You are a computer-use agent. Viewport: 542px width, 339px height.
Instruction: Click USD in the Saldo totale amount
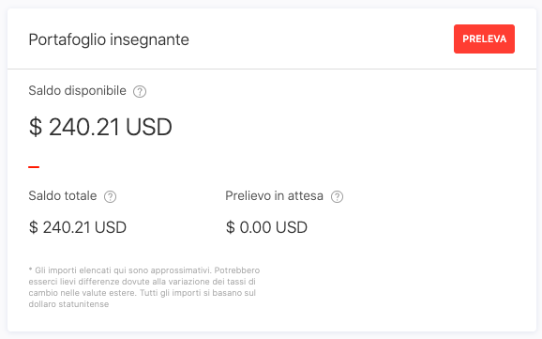click(x=111, y=227)
